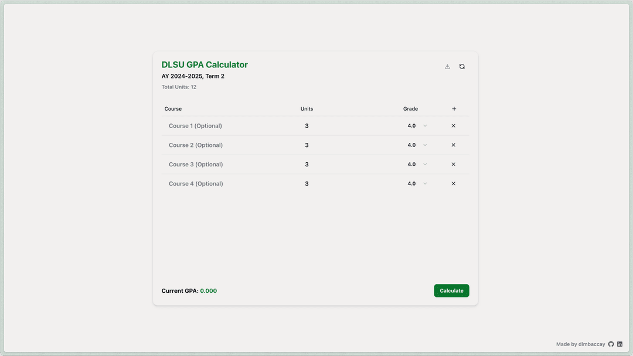Click the Current GPA value 0.000
The width and height of the screenshot is (633, 356).
208,290
